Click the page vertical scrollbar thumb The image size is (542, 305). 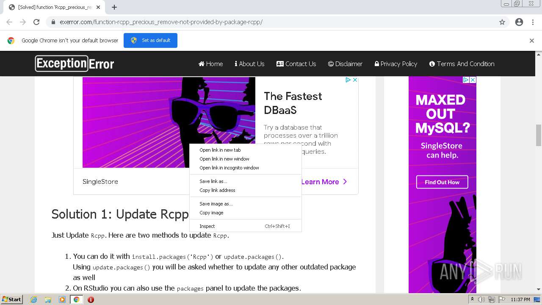[x=539, y=135]
